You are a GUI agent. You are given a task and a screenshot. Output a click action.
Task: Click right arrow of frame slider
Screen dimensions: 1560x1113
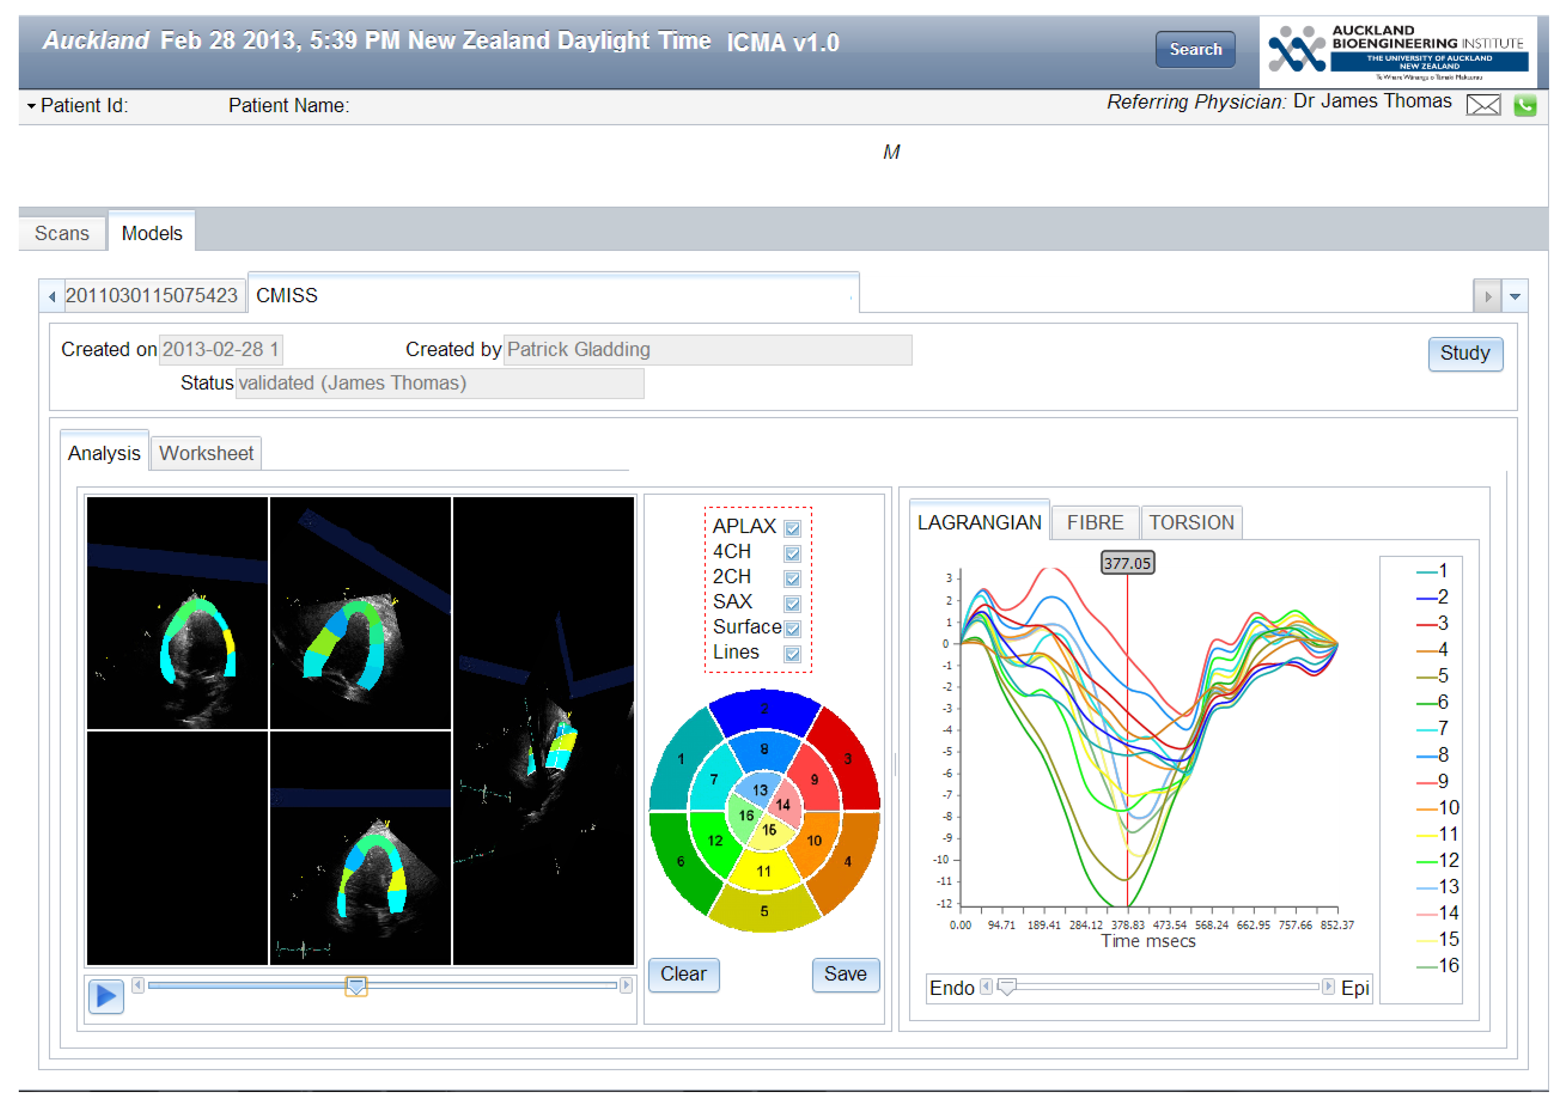625,985
